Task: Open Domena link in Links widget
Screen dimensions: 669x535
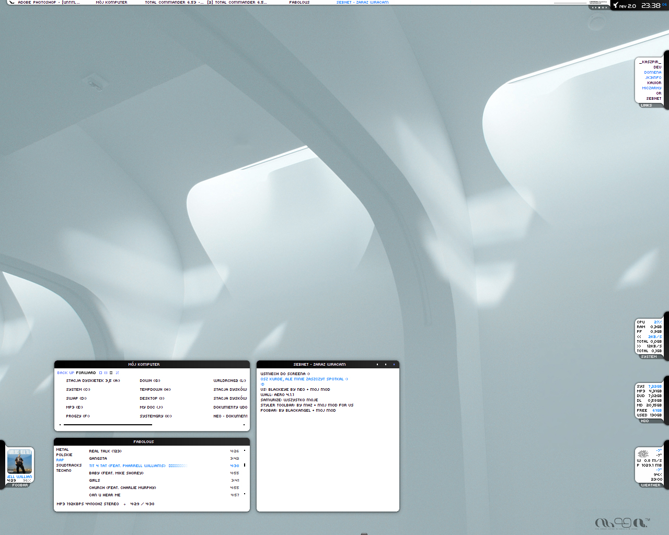Action: coord(653,73)
